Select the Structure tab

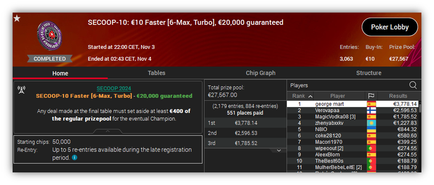(369, 73)
